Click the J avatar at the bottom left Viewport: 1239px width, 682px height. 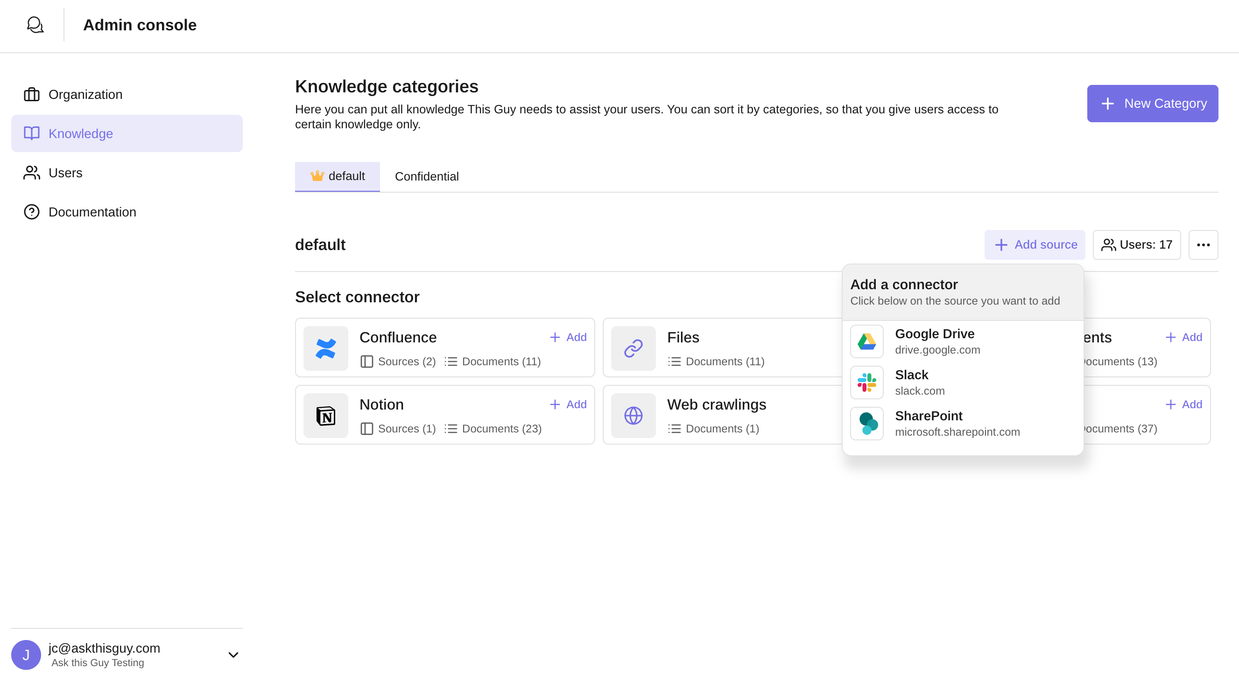click(27, 654)
